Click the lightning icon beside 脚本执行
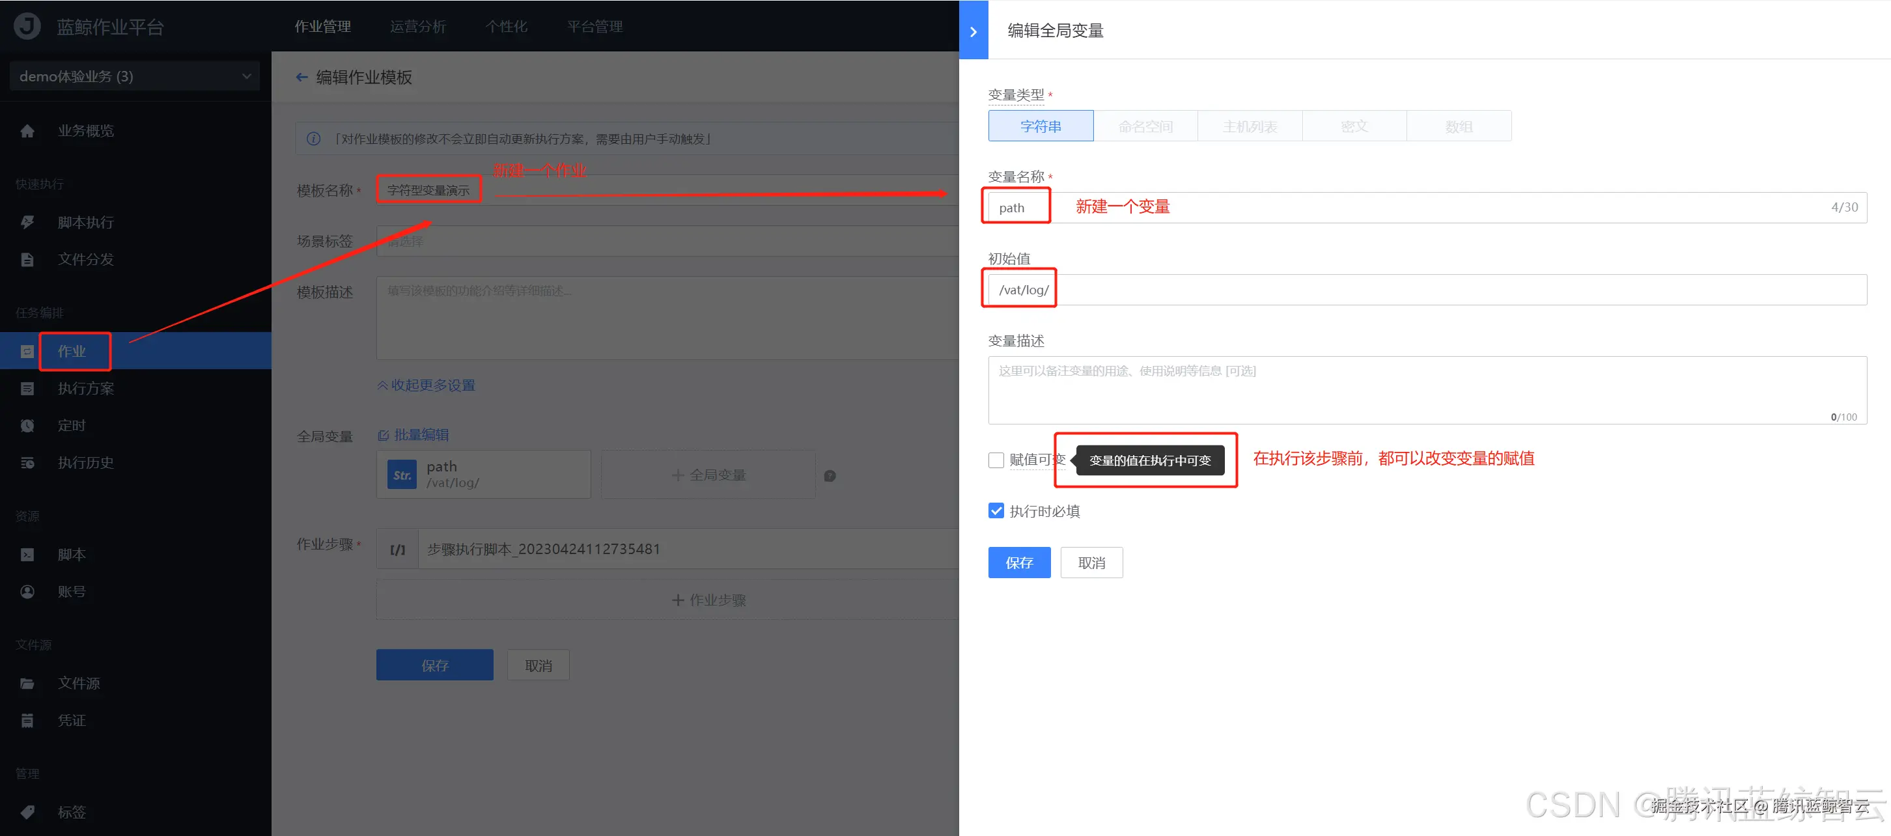Viewport: 1891px width, 836px height. pos(27,223)
